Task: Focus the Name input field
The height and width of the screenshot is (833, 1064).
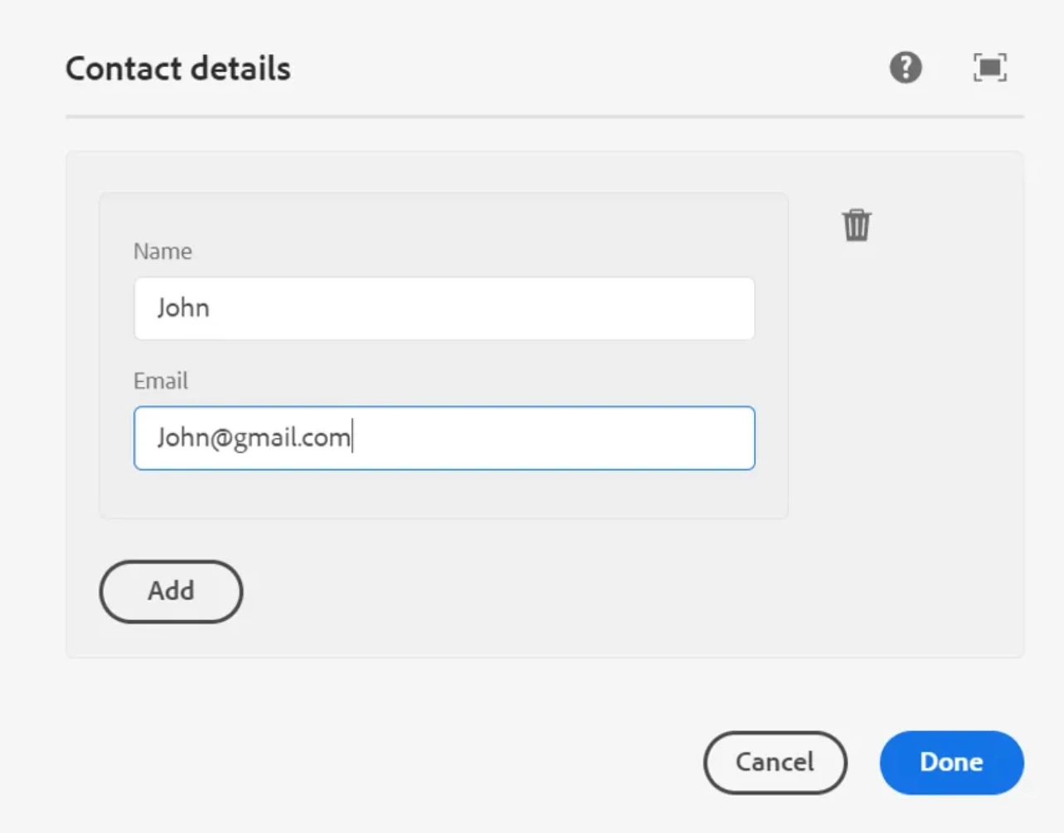Action: [x=444, y=308]
